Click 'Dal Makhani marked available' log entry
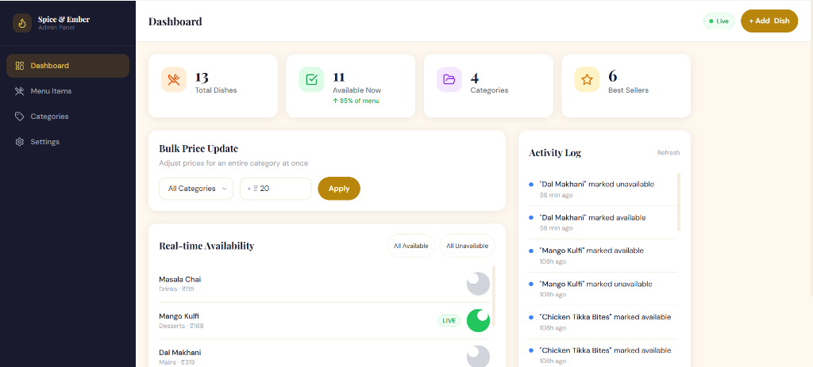 (603, 222)
